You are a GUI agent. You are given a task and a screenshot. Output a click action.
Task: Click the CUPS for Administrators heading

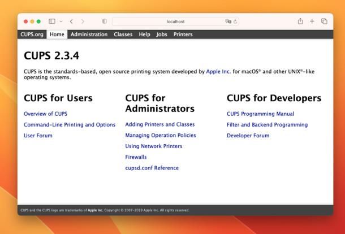[159, 103]
